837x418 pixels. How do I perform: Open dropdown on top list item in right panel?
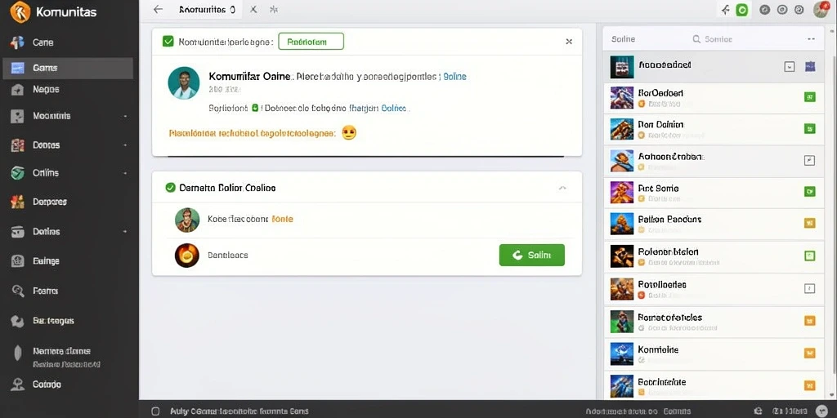790,67
